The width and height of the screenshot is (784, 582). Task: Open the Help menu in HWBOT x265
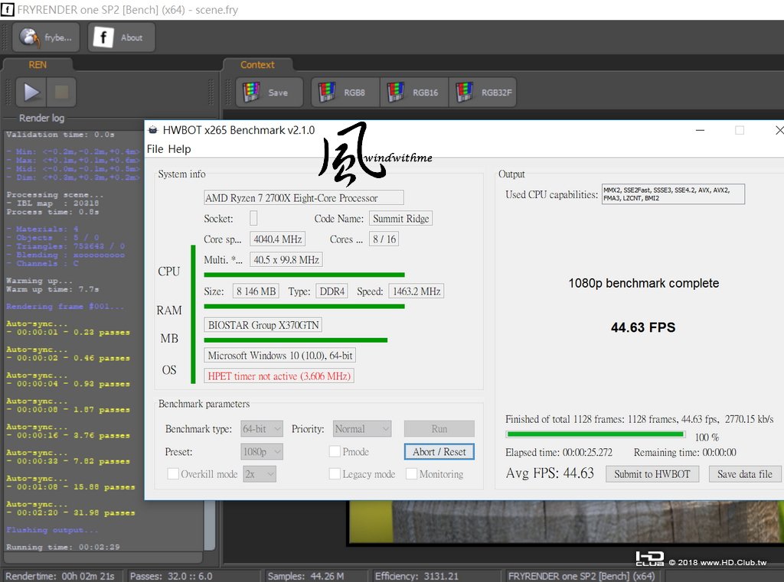coord(179,149)
